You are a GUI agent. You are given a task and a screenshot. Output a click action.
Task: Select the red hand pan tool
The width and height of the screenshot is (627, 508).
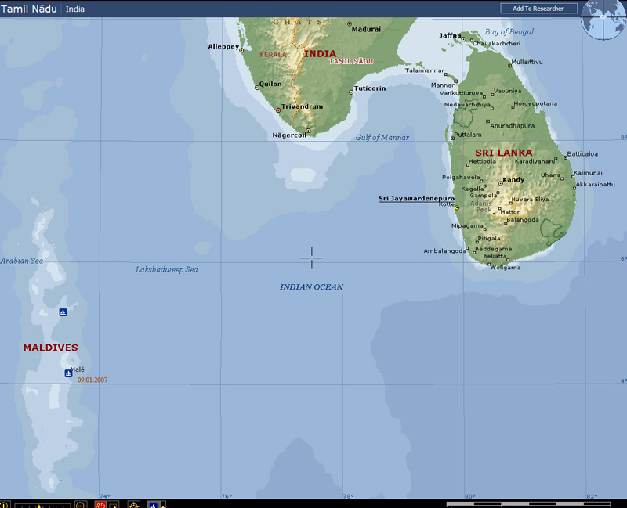(x=101, y=504)
